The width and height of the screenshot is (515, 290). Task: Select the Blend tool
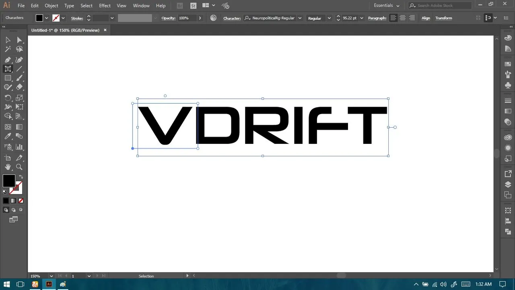tap(19, 136)
